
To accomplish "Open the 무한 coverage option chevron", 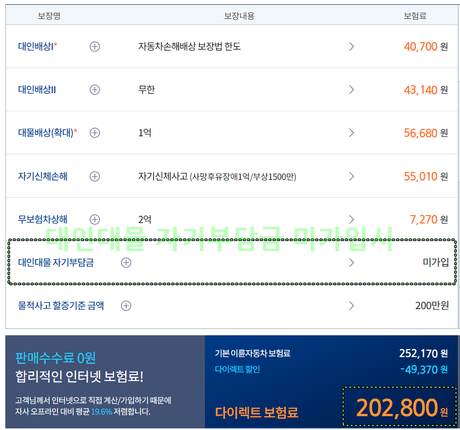I will point(351,90).
